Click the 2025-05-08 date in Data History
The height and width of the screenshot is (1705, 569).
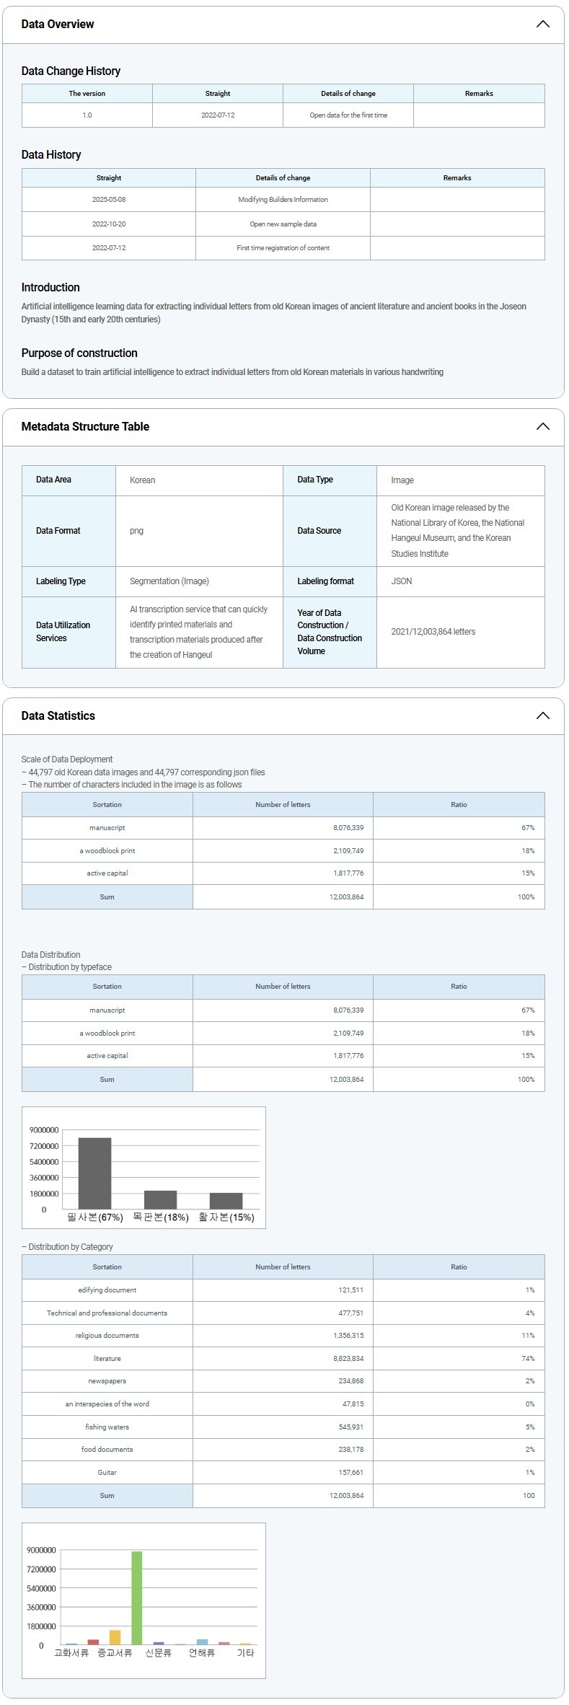109,200
